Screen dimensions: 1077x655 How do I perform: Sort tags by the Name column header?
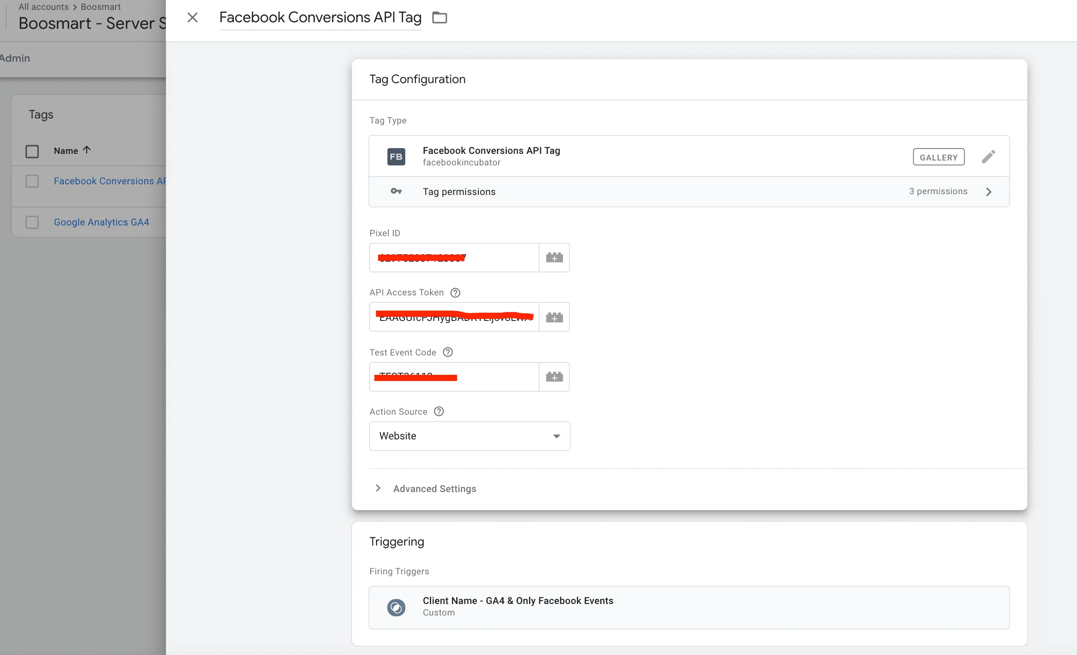coord(65,151)
